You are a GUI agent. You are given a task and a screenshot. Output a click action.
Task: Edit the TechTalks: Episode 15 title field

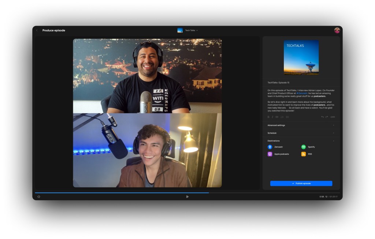301,83
